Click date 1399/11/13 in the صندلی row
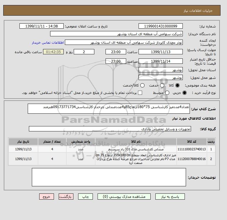Screen dimensions: 227x220 (x=23, y=149)
